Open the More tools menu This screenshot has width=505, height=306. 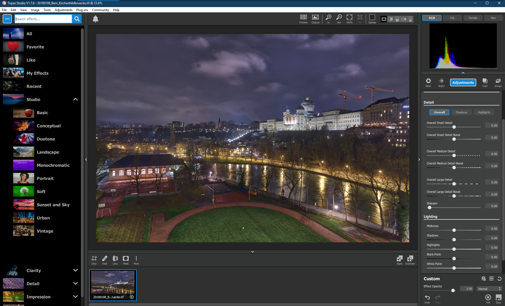(136, 260)
